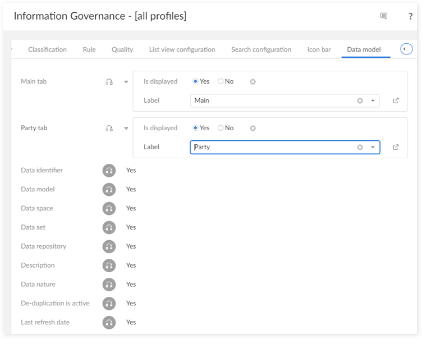Select Yes for Party tab Is displayed
The image size is (422, 339).
(195, 128)
